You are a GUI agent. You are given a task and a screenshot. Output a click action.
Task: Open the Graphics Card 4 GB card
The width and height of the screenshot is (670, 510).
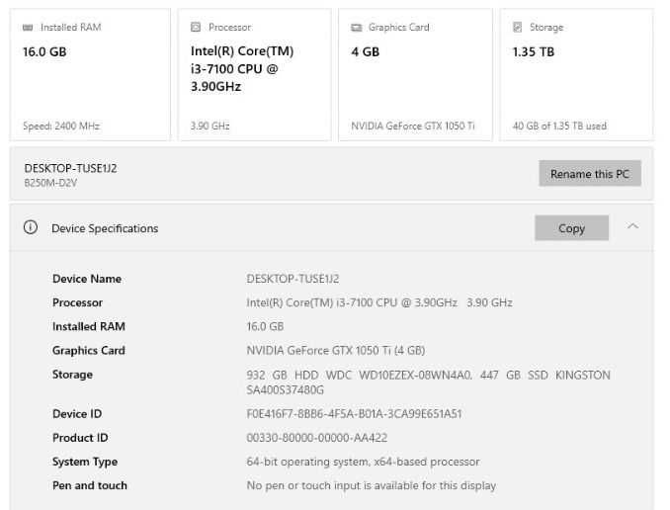click(x=415, y=75)
